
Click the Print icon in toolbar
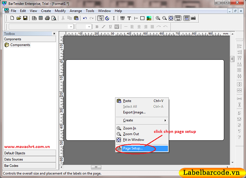pos(47,18)
